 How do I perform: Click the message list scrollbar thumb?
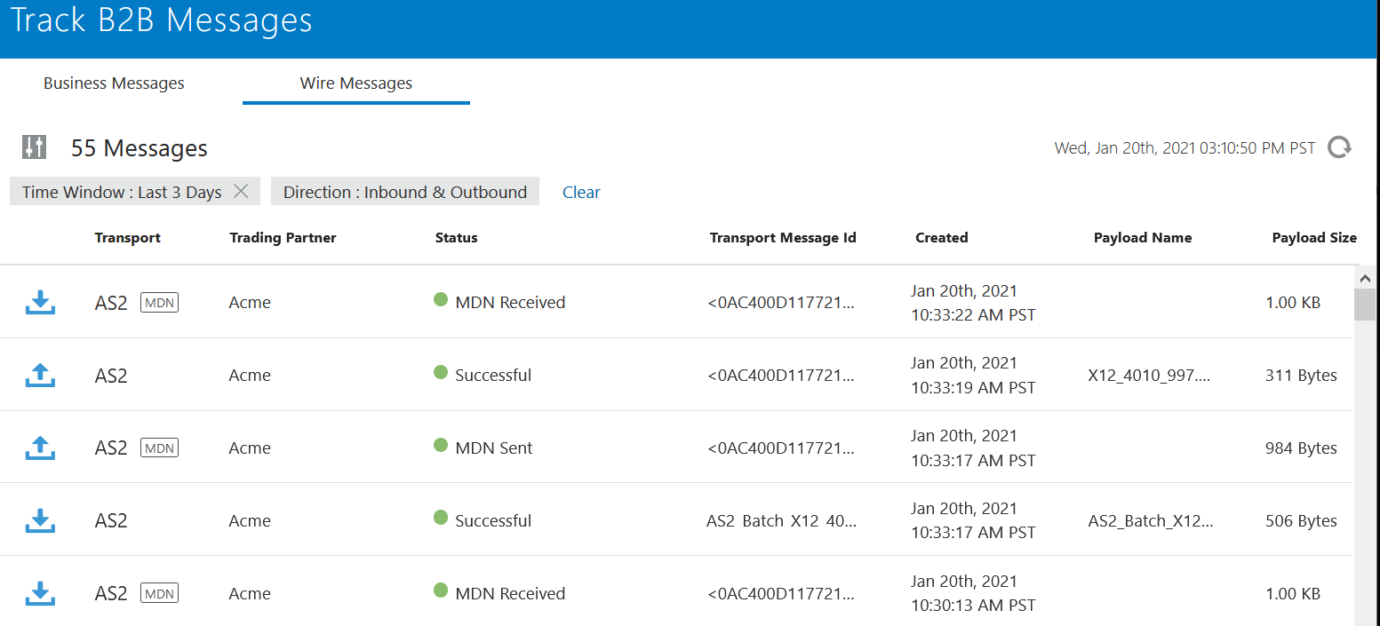tap(1365, 304)
